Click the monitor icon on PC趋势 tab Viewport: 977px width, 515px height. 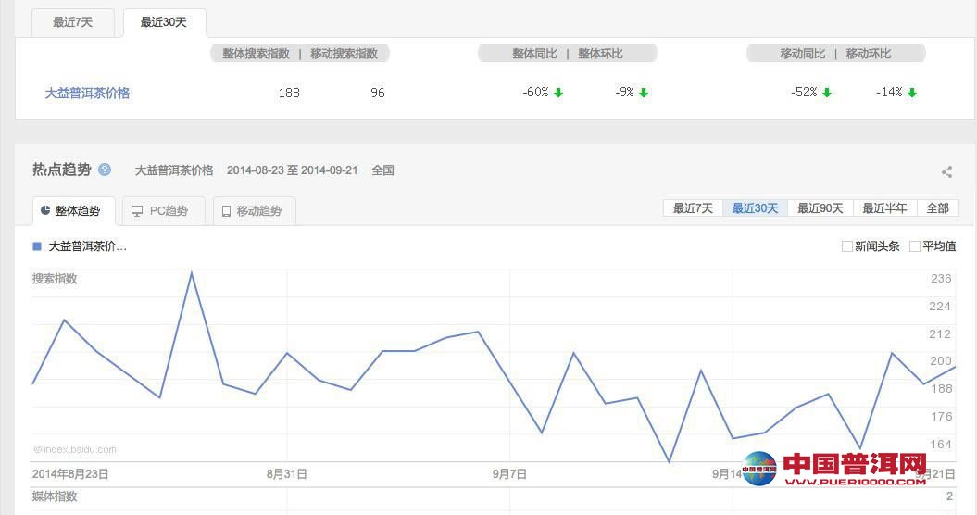click(x=136, y=211)
